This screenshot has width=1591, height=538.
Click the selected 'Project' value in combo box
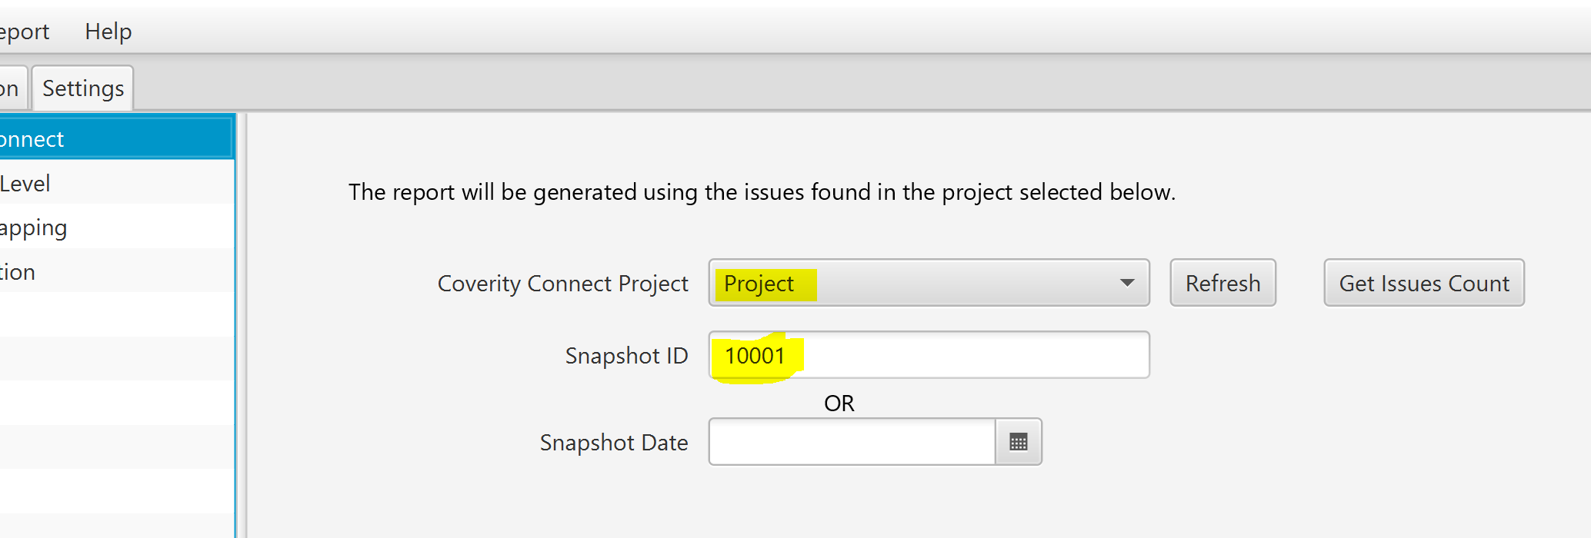[x=759, y=284]
